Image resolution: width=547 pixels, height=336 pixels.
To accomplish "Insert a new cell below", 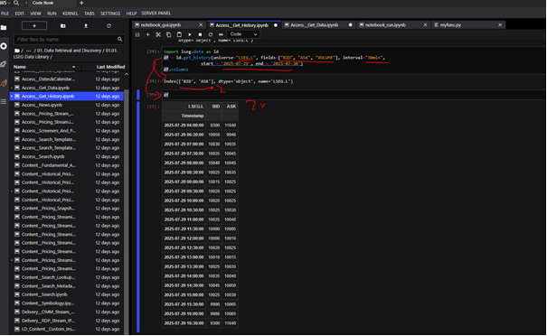I will coord(148,34).
